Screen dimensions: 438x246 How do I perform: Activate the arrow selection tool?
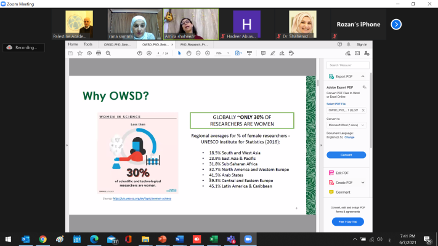179,54
